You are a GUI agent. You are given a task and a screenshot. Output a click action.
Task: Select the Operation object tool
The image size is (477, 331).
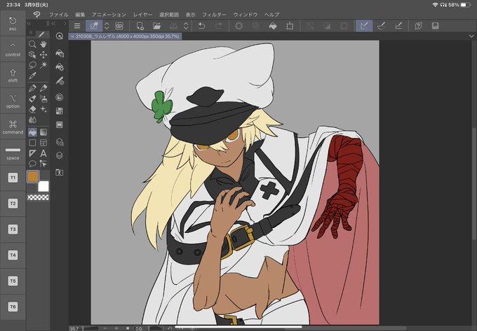tap(32, 55)
